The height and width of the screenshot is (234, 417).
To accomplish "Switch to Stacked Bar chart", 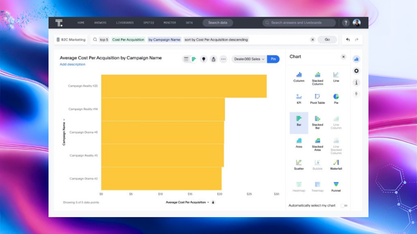I will click(x=318, y=122).
